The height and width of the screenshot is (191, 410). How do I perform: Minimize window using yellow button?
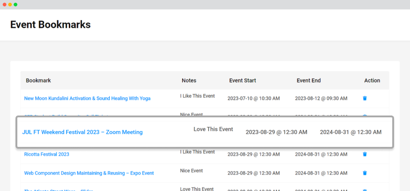coord(10,5)
